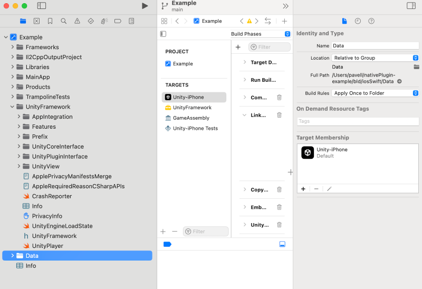The height and width of the screenshot is (289, 422).
Task: Select the Unity-iPhone target membership row
Action: coord(358,152)
